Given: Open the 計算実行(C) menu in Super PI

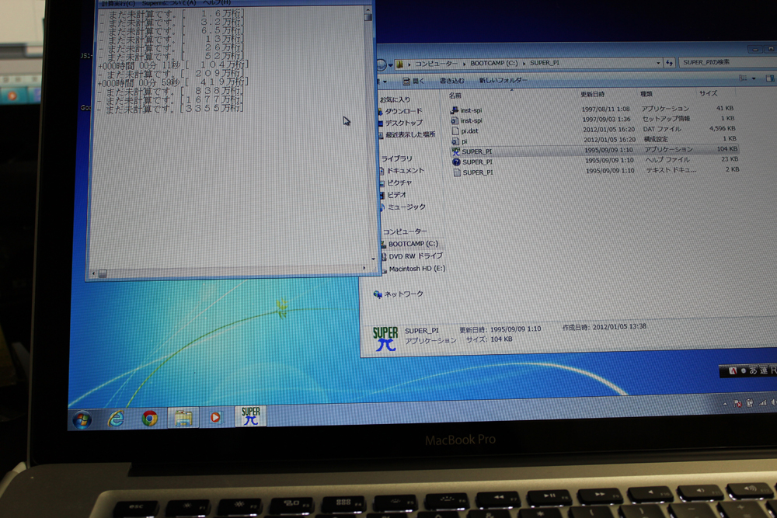Looking at the screenshot, I should [118, 3].
